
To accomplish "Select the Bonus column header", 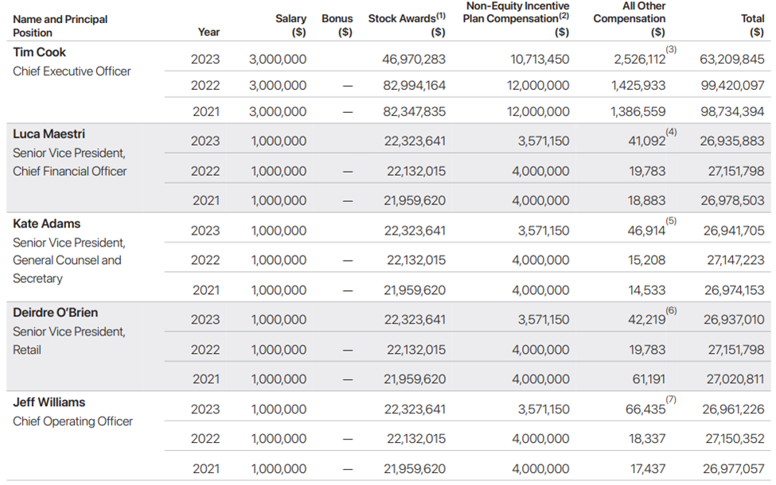I will [337, 25].
